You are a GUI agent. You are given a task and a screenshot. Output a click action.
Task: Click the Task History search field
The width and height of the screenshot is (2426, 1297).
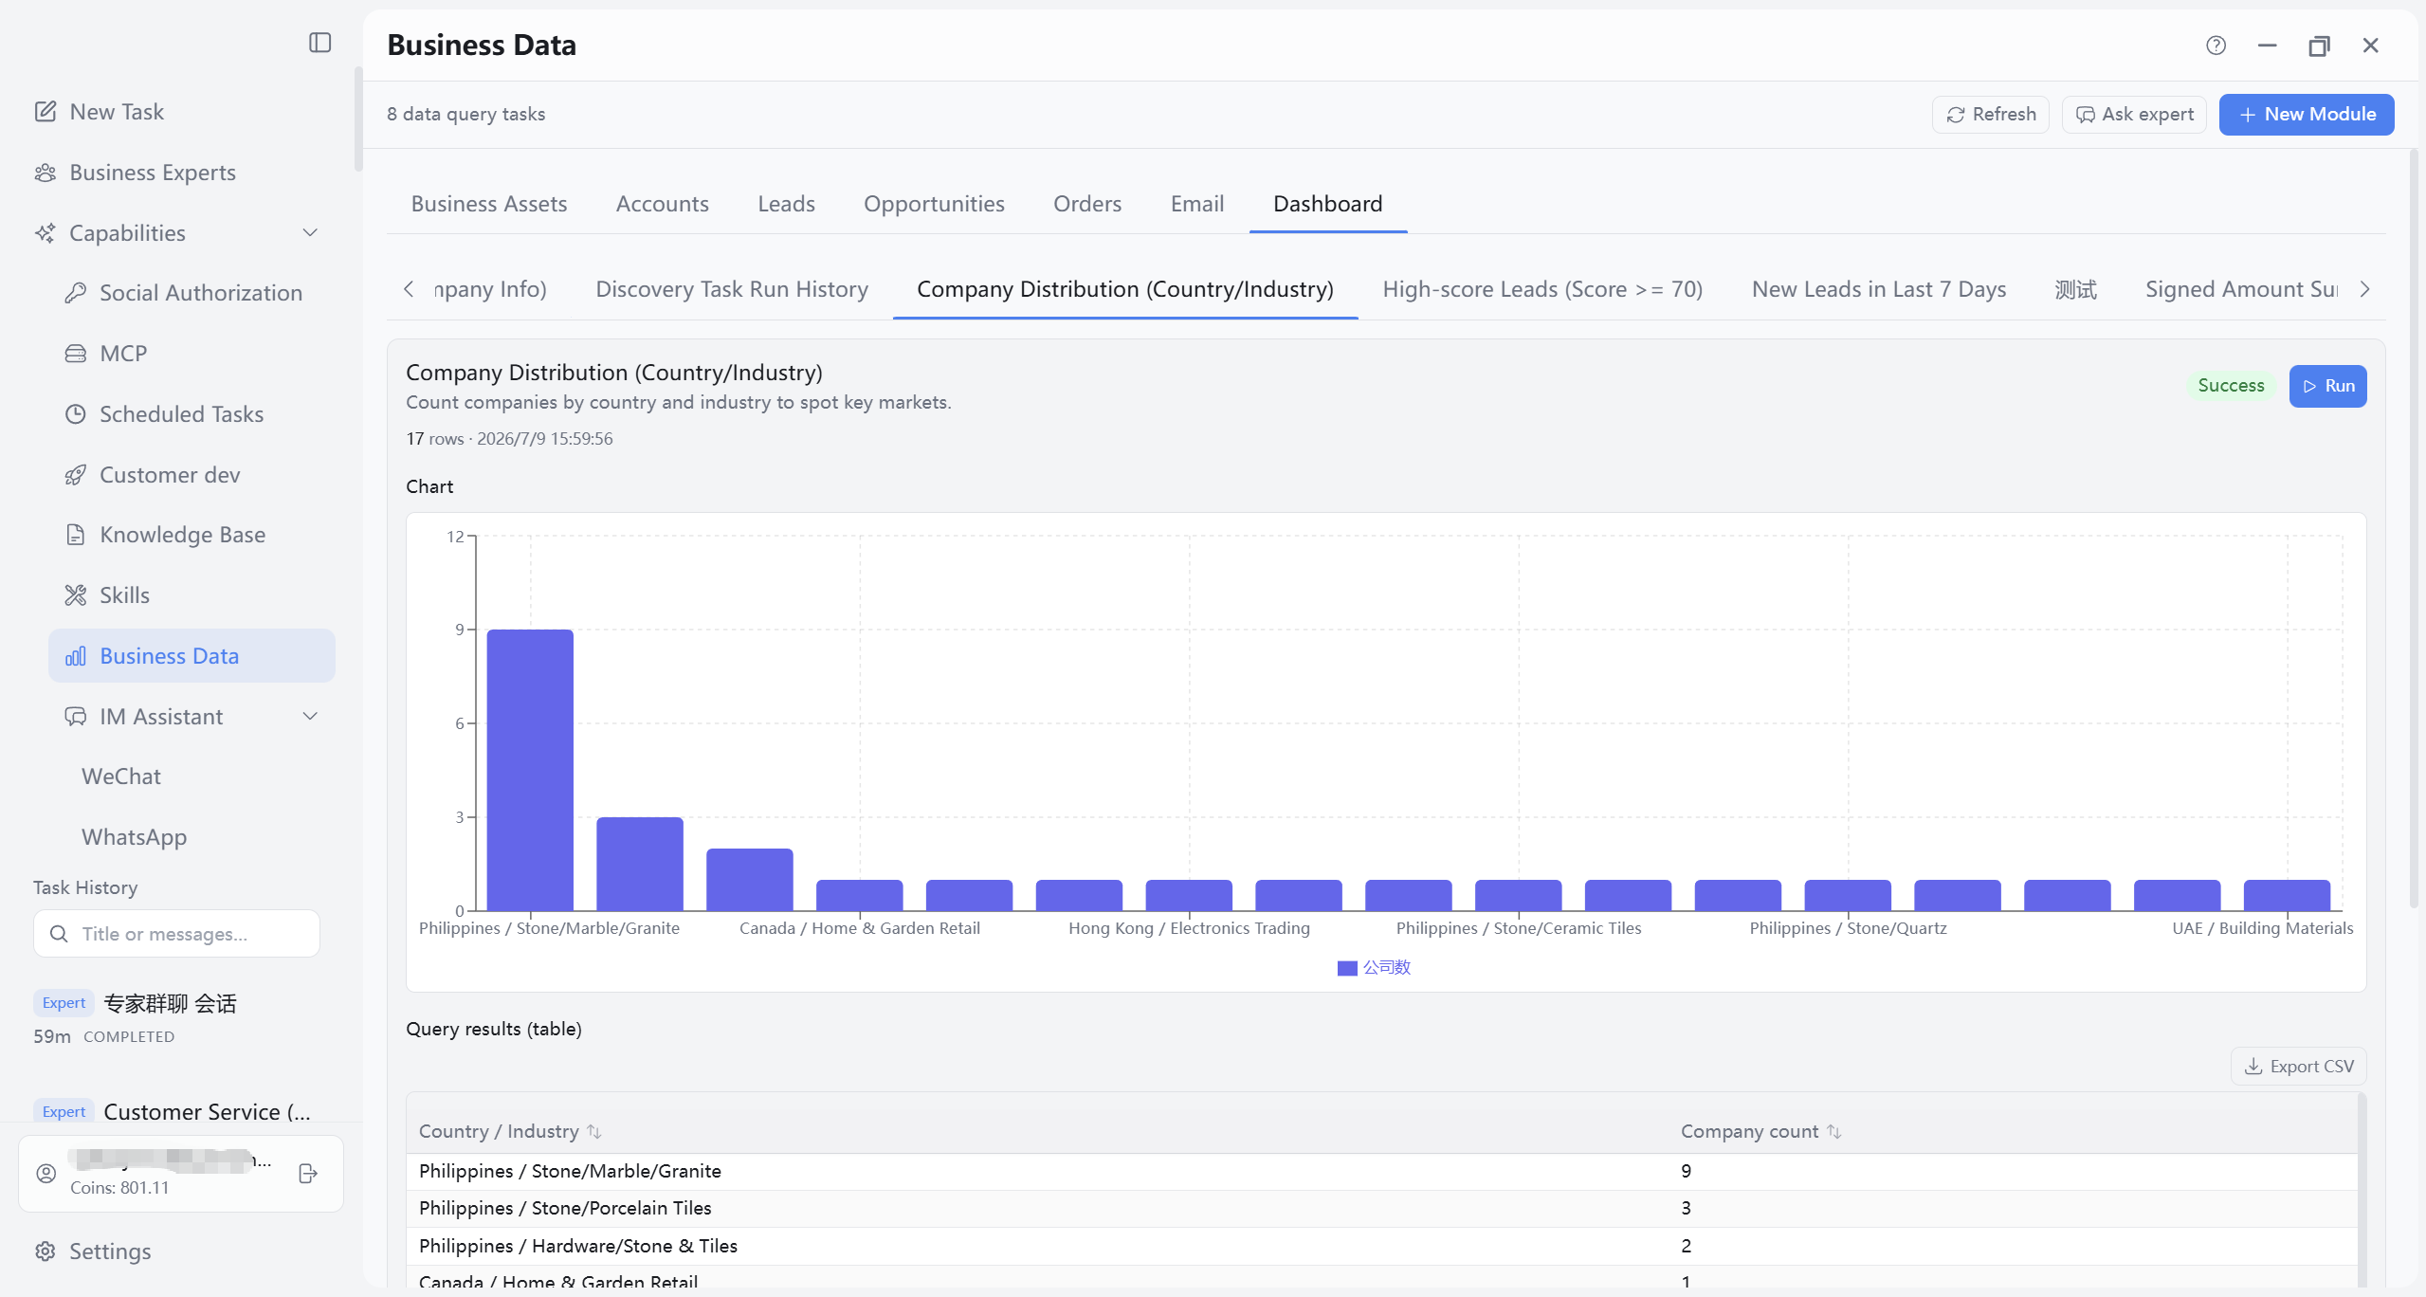tap(176, 934)
